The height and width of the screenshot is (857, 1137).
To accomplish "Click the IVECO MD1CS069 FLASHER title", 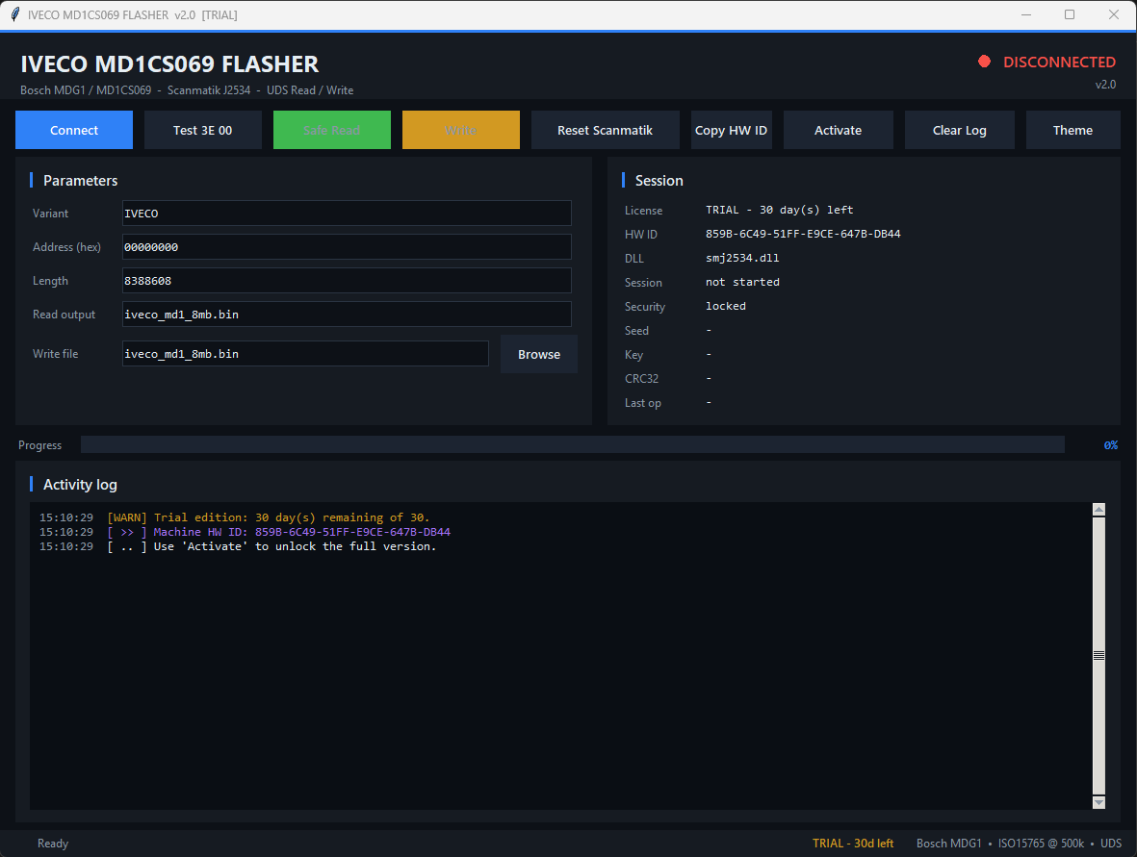I will click(169, 63).
